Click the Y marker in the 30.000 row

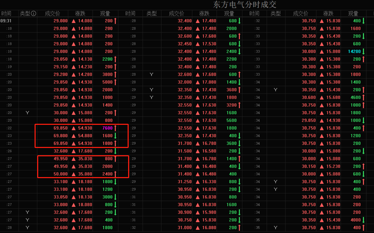pyautogui.click(x=27, y=113)
